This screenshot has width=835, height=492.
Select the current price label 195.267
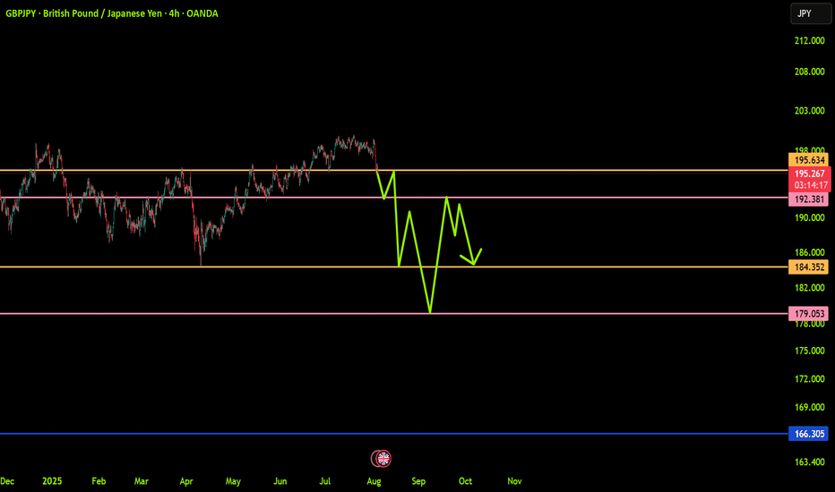pyautogui.click(x=809, y=174)
